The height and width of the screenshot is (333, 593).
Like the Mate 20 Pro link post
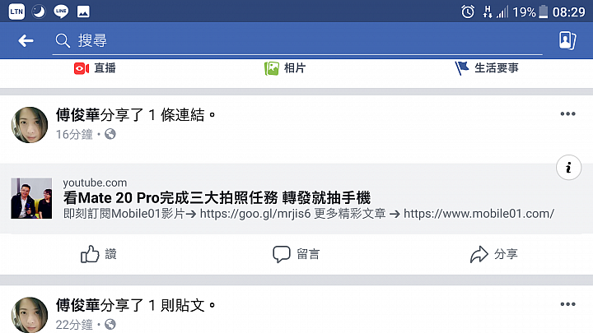point(99,254)
